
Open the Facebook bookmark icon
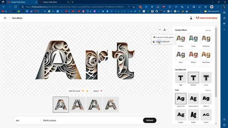click(107, 11)
